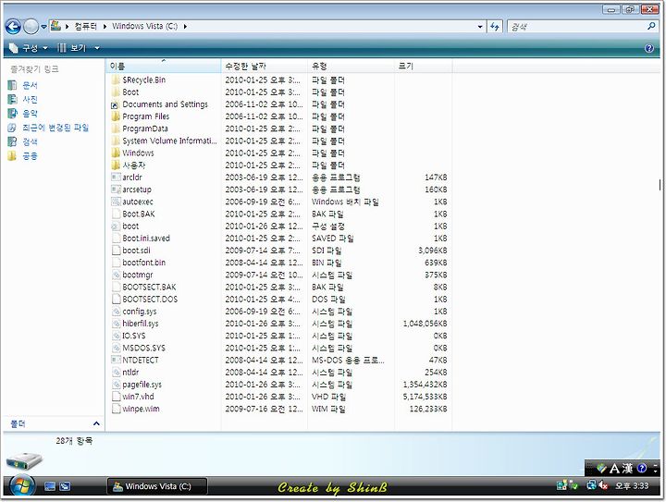Select BOOTSECT.DOS file name

tap(150, 300)
